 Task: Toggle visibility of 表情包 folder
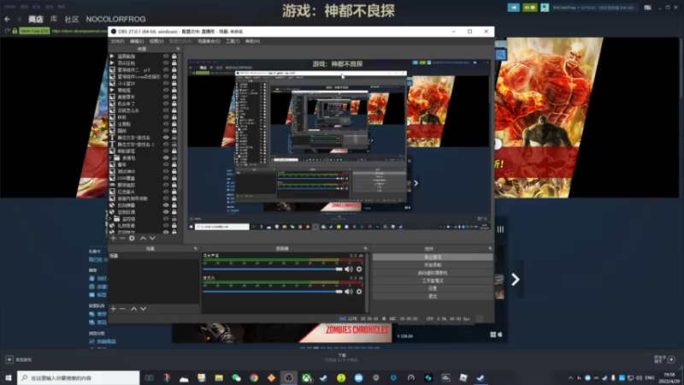coord(166,157)
